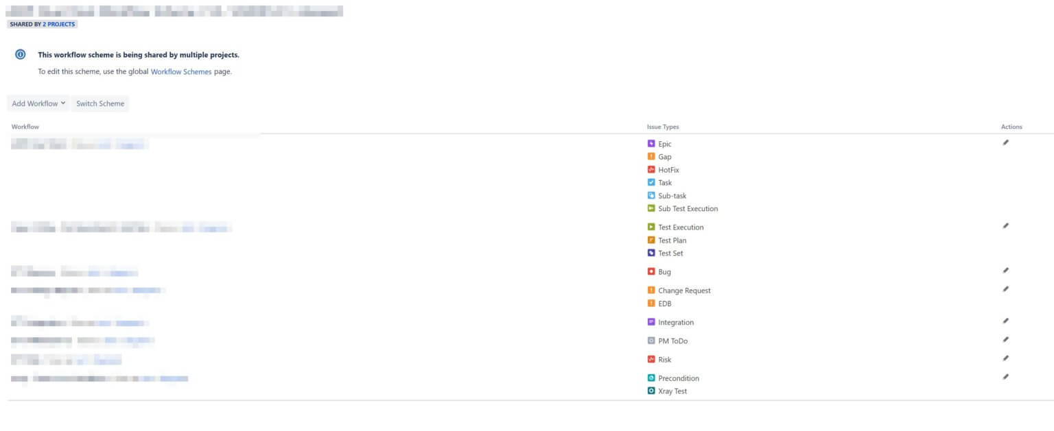
Task: Click the Switch Scheme button
Action: pos(100,103)
